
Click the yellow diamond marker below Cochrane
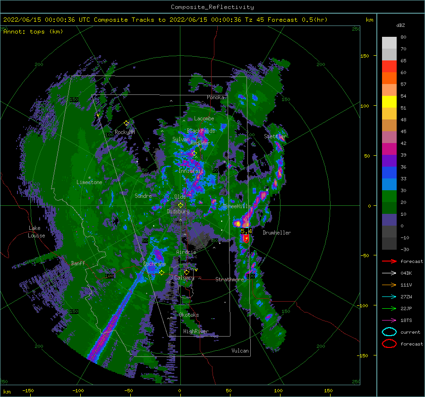(x=161, y=273)
